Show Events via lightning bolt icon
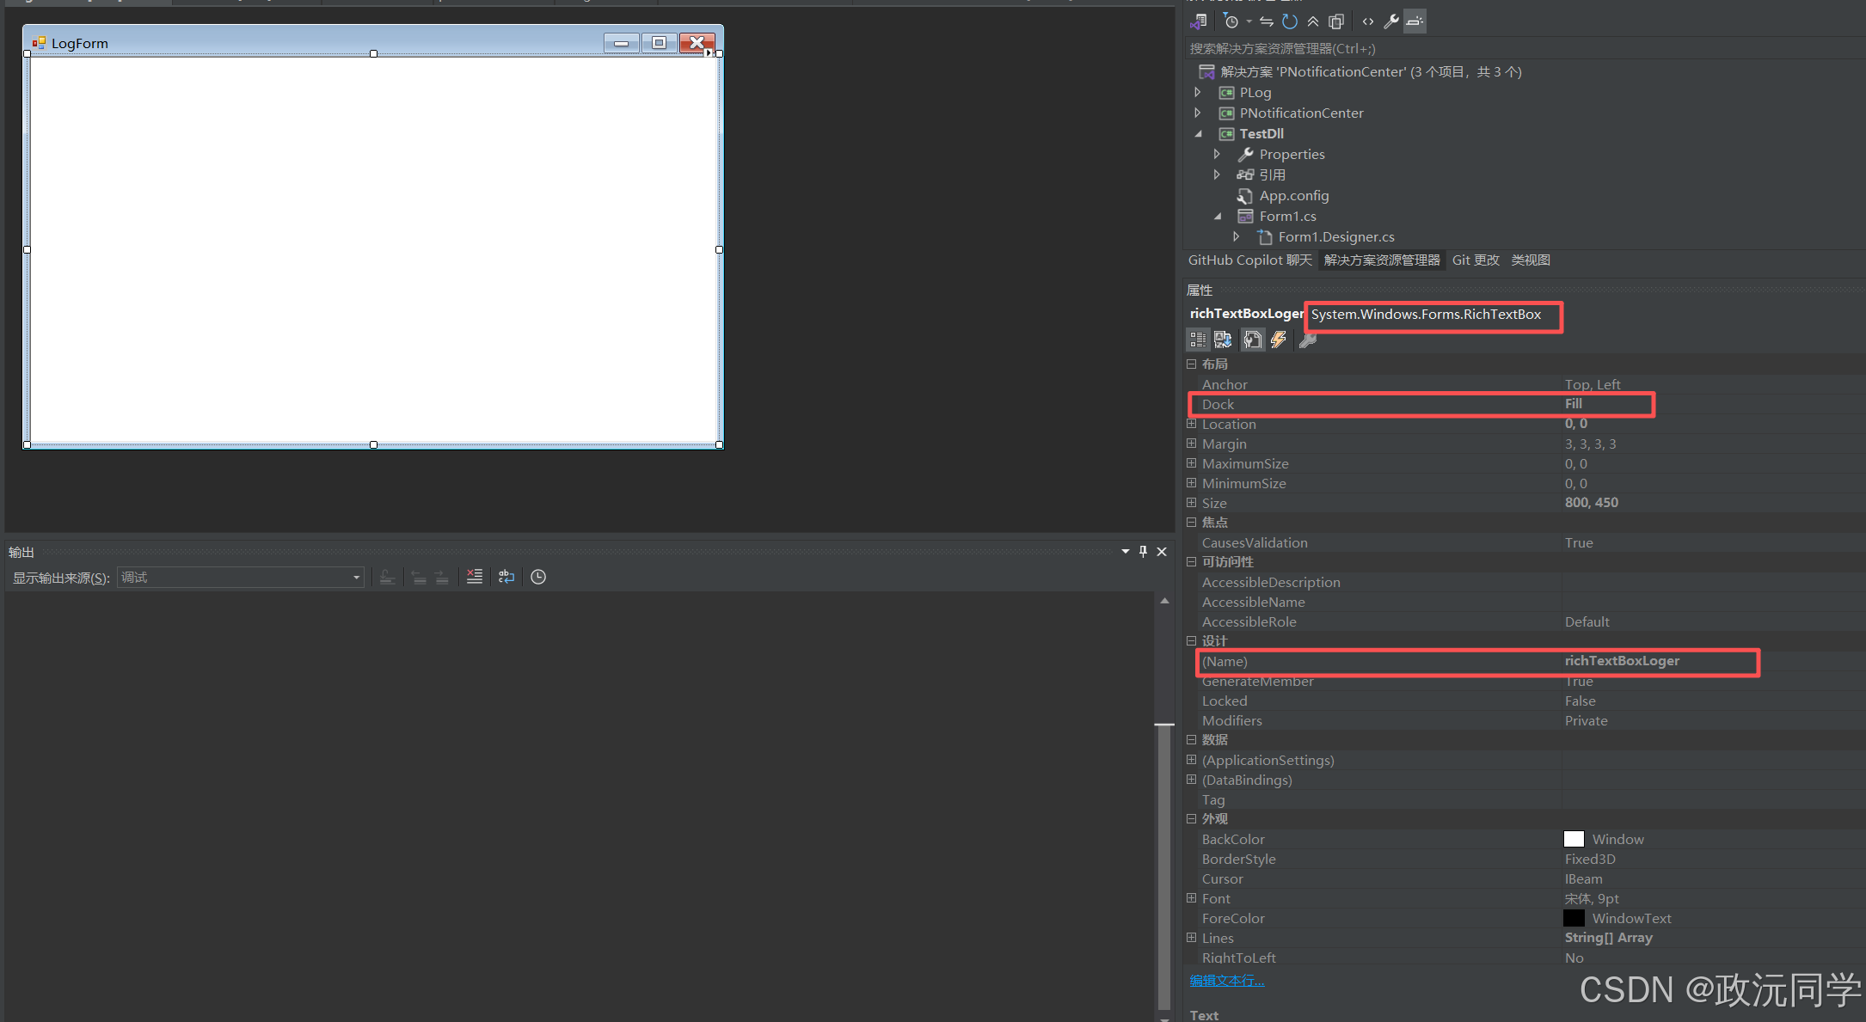This screenshot has width=1866, height=1022. (1279, 340)
